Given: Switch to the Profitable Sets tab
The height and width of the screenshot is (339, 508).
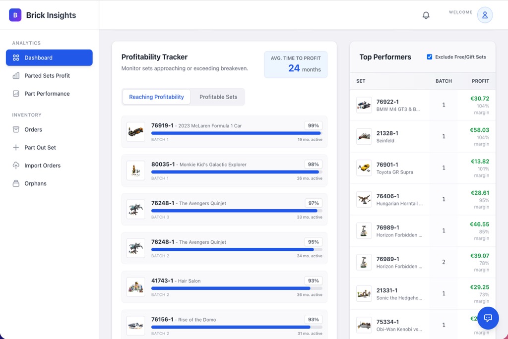Looking at the screenshot, I should [x=218, y=97].
